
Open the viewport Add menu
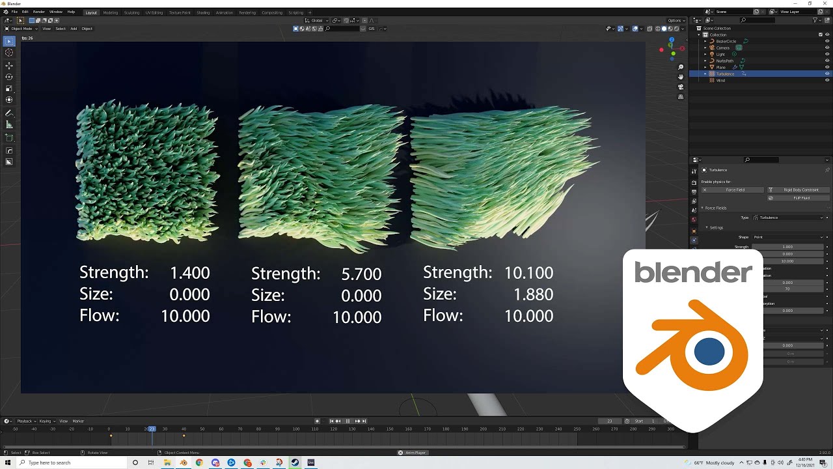(74, 29)
